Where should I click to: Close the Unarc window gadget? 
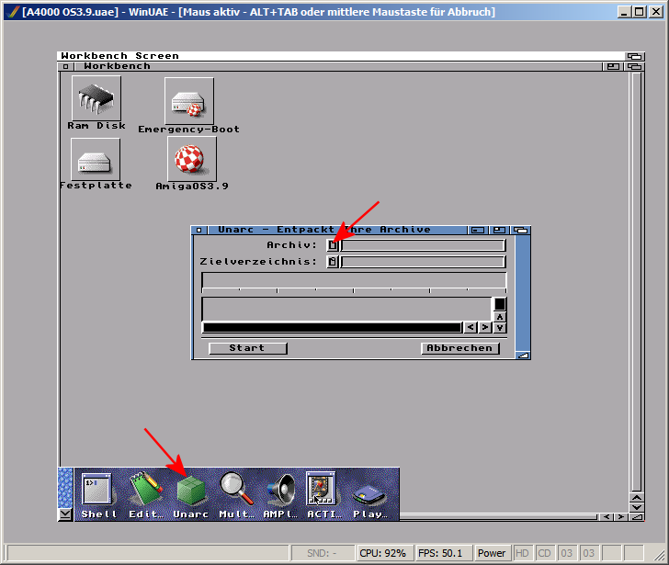pyautogui.click(x=198, y=231)
